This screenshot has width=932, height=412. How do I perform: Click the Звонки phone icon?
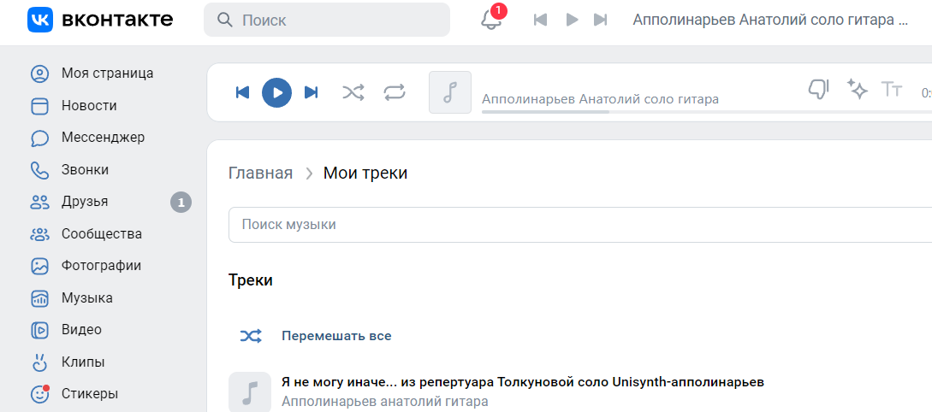tap(39, 170)
